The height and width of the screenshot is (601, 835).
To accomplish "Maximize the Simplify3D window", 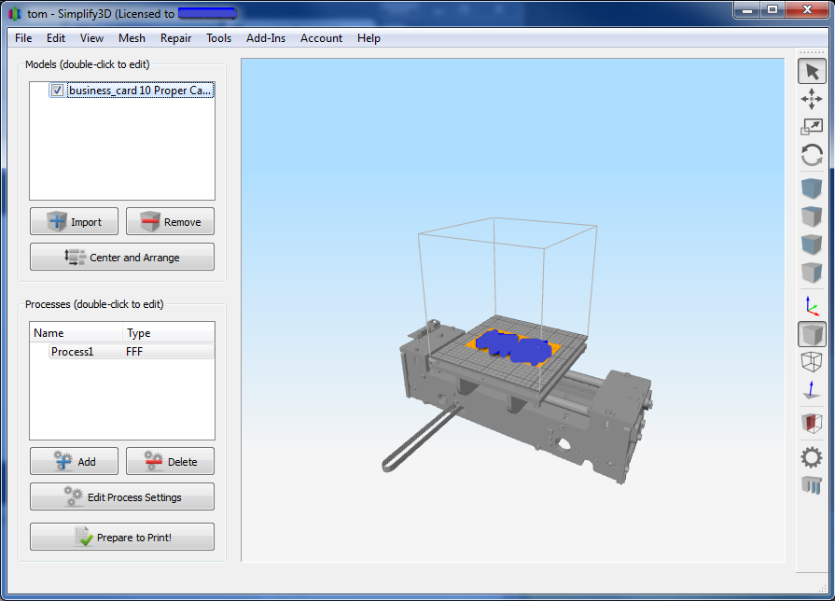I will tap(772, 10).
